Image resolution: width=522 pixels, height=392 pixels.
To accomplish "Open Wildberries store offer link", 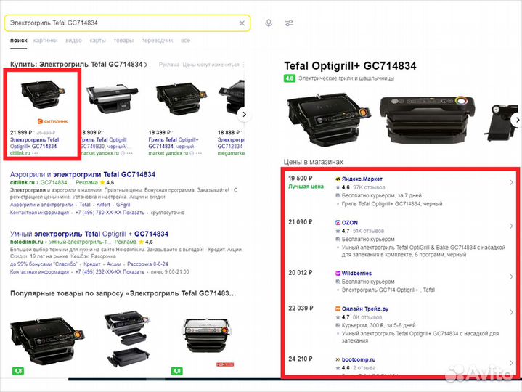I will [356, 273].
